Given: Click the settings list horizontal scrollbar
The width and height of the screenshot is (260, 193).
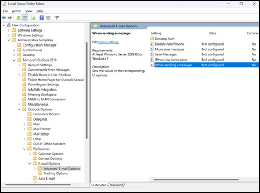Looking at the screenshot, I should tap(196, 180).
